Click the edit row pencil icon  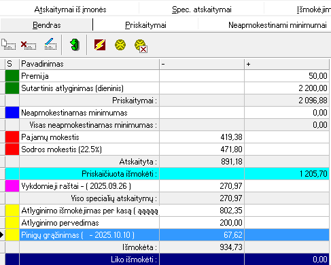click(50, 44)
